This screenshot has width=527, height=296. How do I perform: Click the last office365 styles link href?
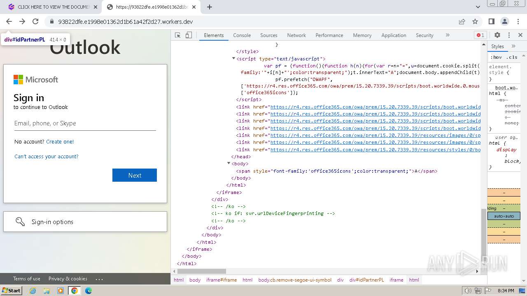click(x=375, y=150)
